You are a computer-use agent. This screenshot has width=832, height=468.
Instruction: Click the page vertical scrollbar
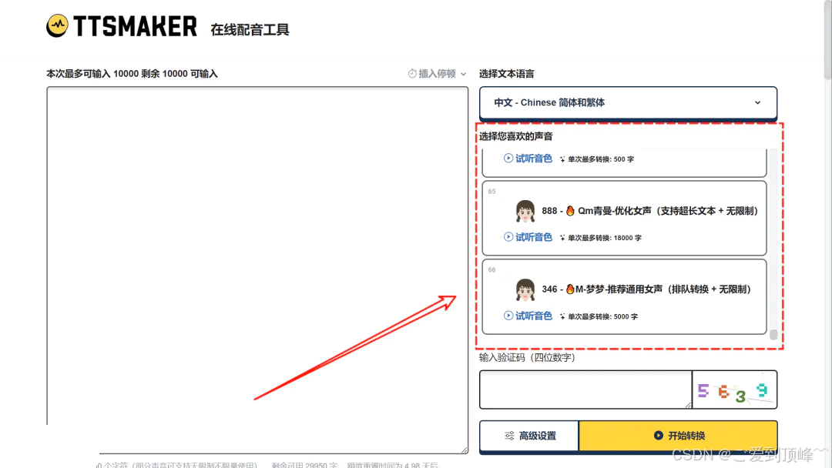[827, 40]
